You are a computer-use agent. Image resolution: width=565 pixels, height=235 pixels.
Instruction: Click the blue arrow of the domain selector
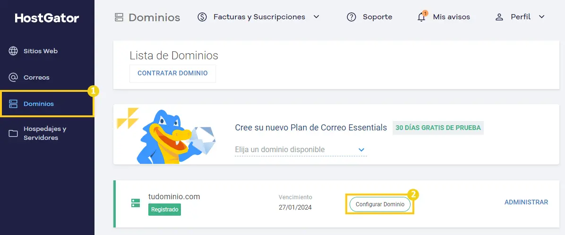[361, 150]
